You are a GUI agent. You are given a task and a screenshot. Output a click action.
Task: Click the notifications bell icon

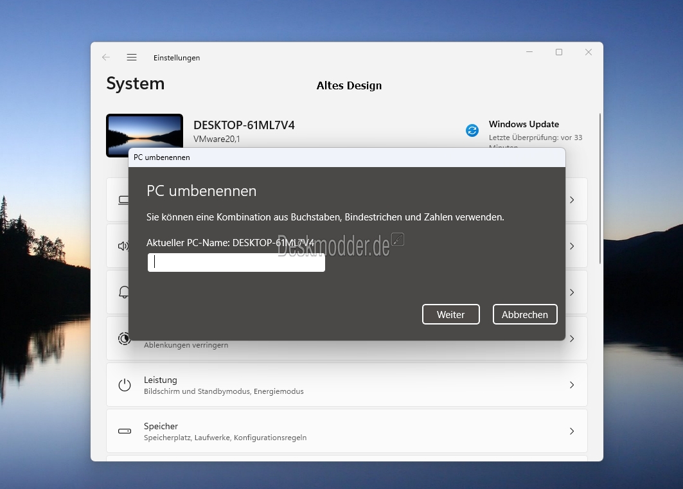[x=124, y=292]
